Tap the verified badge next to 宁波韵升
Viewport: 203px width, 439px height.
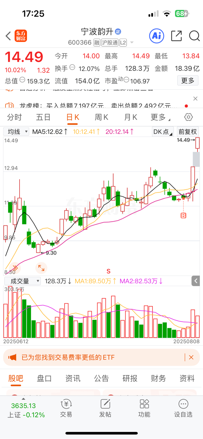coord(118,32)
